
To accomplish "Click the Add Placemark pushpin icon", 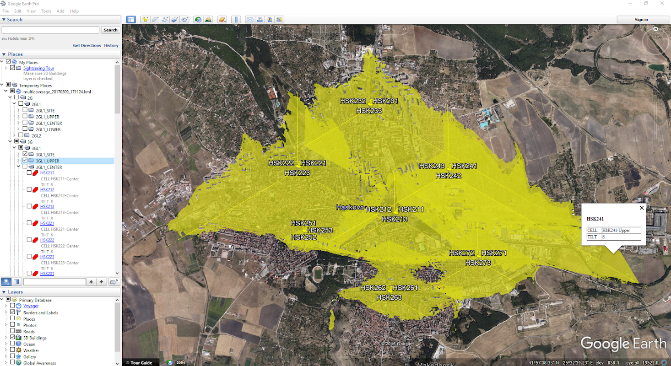I will (145, 20).
